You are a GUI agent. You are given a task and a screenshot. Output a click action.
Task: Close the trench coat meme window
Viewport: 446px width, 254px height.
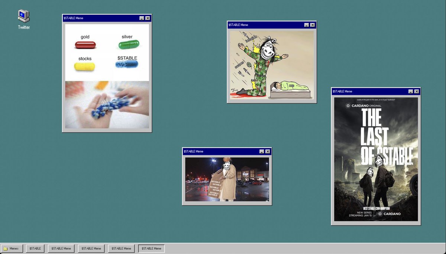[268, 151]
